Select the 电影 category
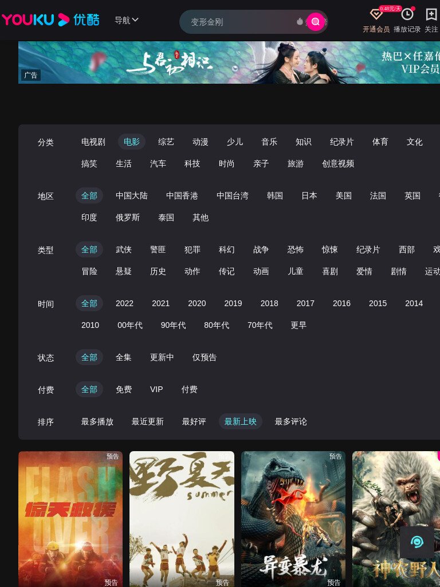Image resolution: width=440 pixels, height=587 pixels. [x=132, y=142]
